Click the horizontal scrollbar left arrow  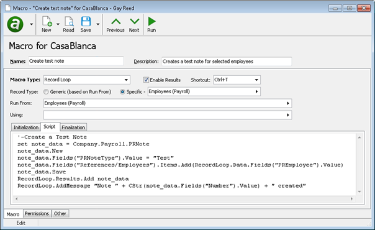click(17, 199)
